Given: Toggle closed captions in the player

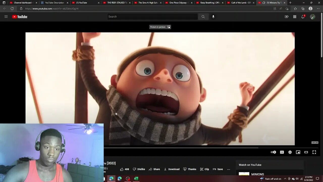Looking at the screenshot, I should pyautogui.click(x=282, y=152).
